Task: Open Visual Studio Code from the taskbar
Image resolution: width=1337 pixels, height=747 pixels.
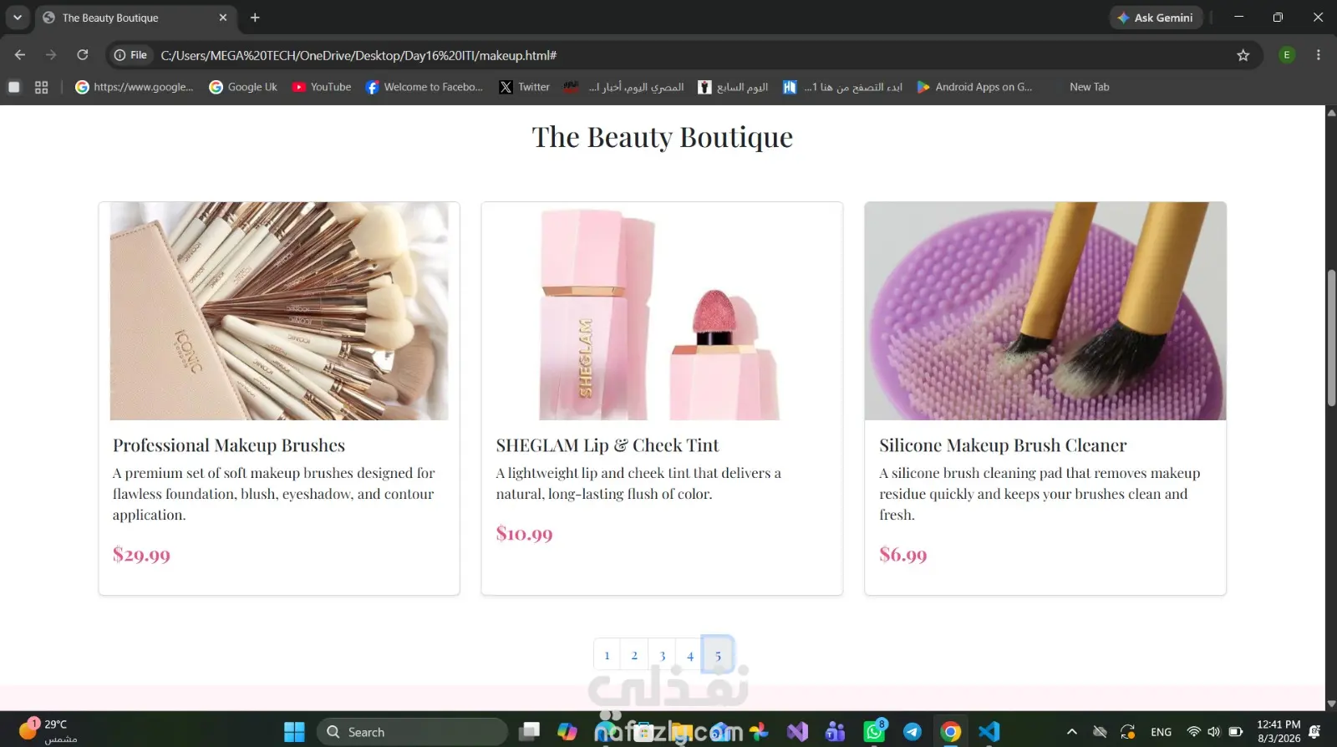Action: pos(989,732)
